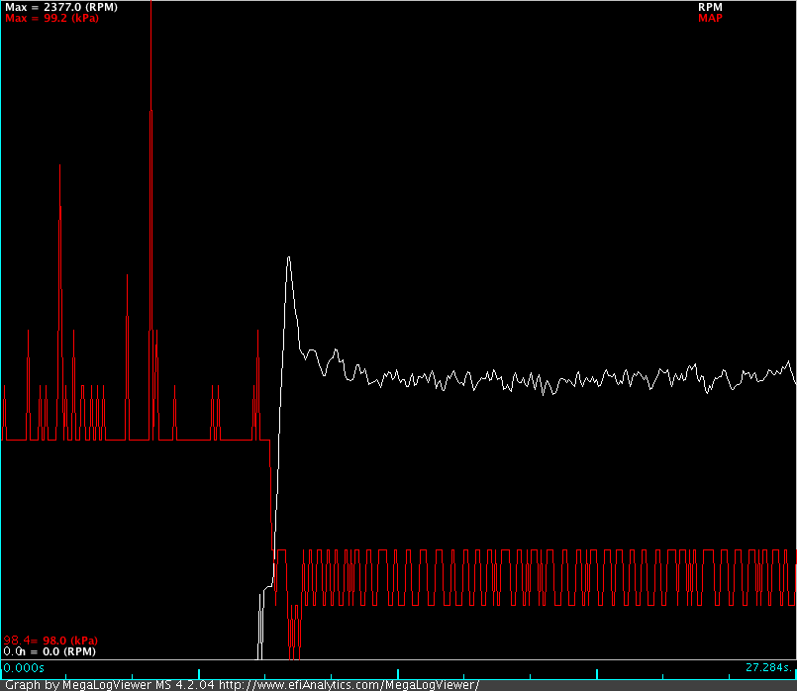The width and height of the screenshot is (797, 691).
Task: Click the RPM legend label
Action: point(709,7)
